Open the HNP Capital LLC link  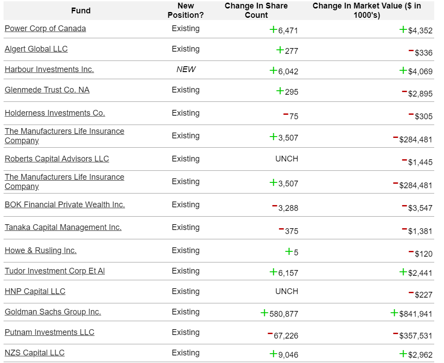point(35,291)
